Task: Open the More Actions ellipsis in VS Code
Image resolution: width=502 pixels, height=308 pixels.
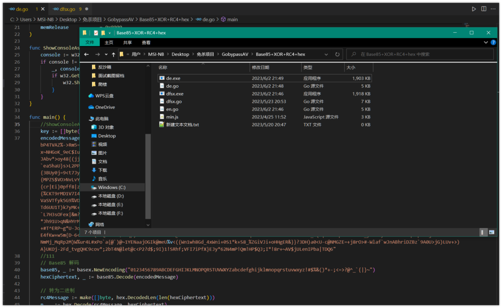Action: pos(493,9)
